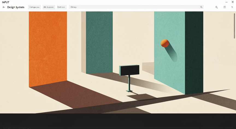
Task: Go back with the left arrow
Action: click(4, 7)
